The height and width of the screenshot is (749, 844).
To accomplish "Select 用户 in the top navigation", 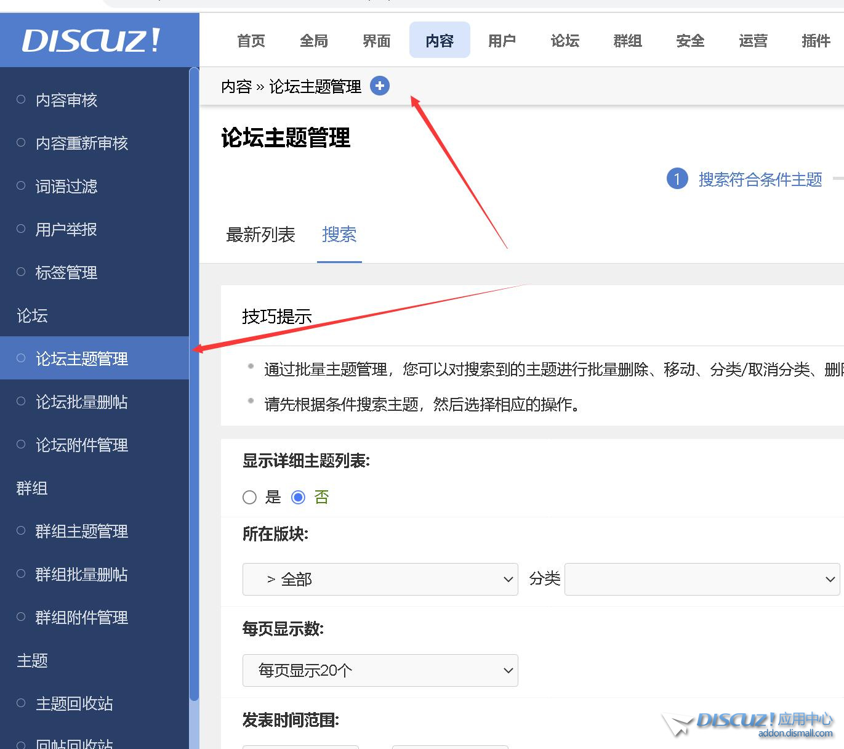I will (x=502, y=40).
